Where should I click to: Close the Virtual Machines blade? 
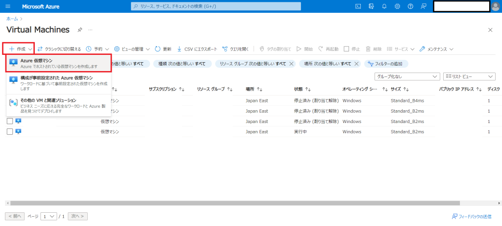[x=490, y=30]
